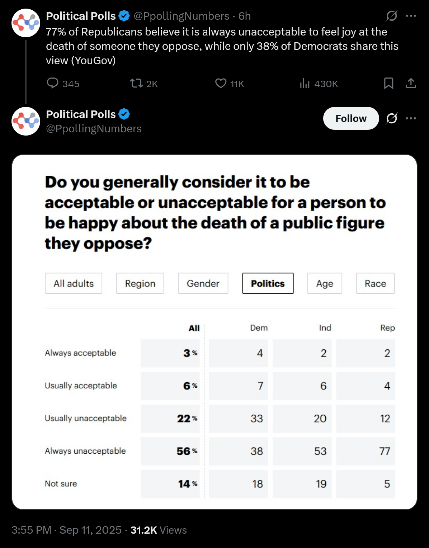Click the Grok icon on first post
429x548 pixels.
392,16
